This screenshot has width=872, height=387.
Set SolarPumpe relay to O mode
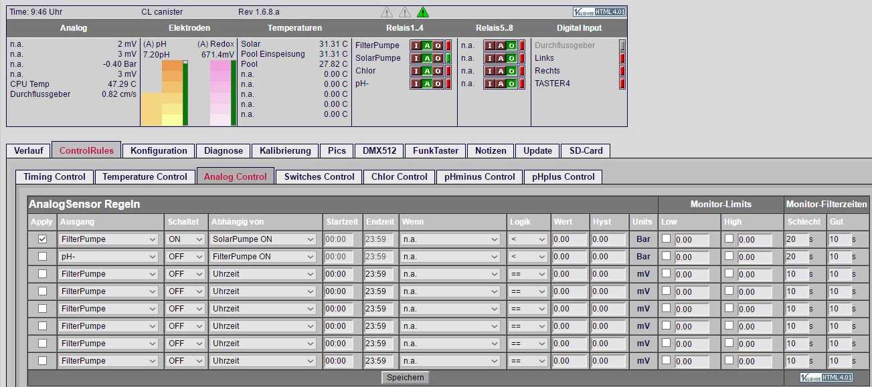click(x=438, y=58)
